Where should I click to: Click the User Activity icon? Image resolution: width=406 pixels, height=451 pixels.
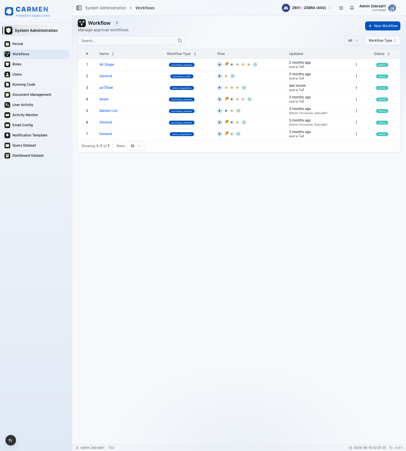(7, 105)
